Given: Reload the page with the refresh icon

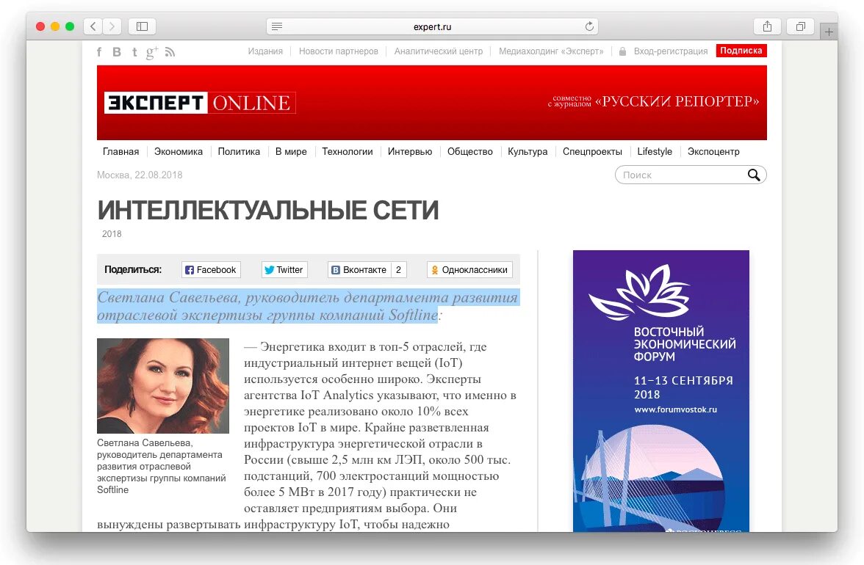Looking at the screenshot, I should tap(589, 26).
